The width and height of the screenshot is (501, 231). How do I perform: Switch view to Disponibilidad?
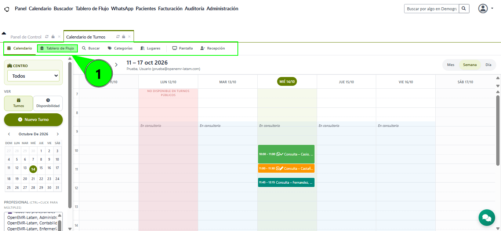coord(48,103)
